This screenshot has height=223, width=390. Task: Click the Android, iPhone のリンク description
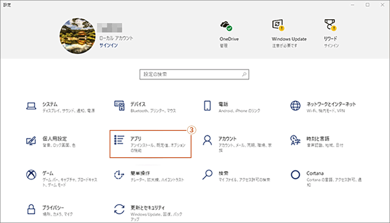click(x=239, y=111)
